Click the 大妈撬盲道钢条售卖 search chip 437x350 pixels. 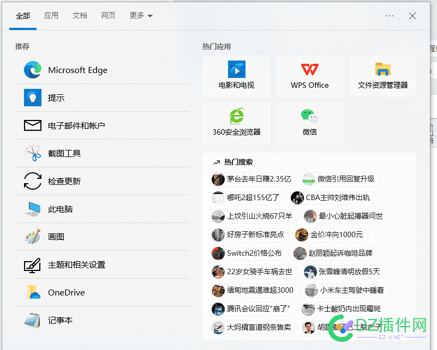pyautogui.click(x=254, y=327)
